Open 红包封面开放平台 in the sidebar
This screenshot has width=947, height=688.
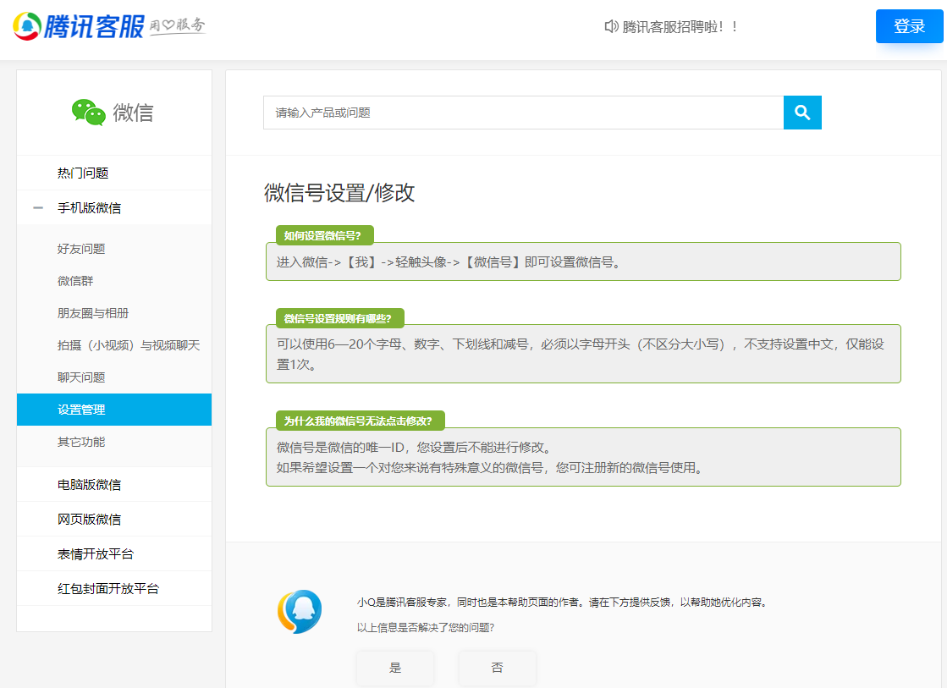coord(108,588)
